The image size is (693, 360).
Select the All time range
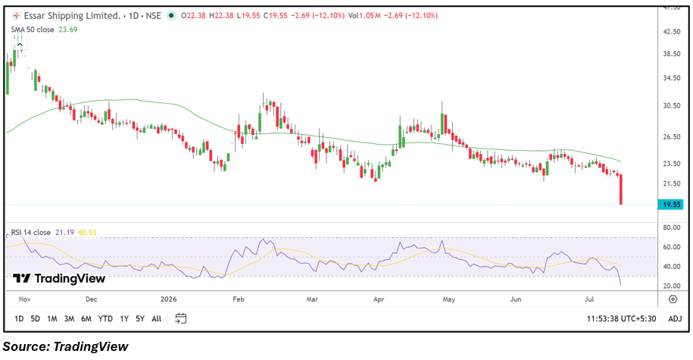pos(157,318)
